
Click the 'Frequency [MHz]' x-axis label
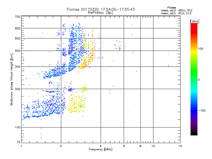point(100,149)
